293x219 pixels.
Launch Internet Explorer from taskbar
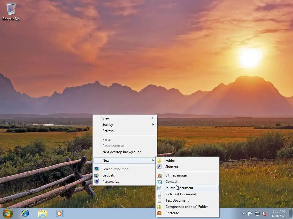[x=25, y=213]
